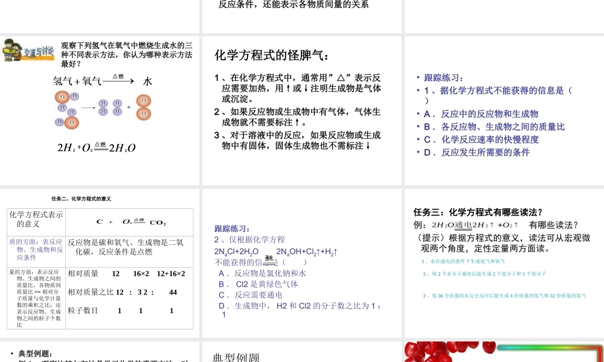This screenshot has height=362, width=604.
Task: Select option D about H2 和 Cl2 分子数之比
Action: click(300, 310)
